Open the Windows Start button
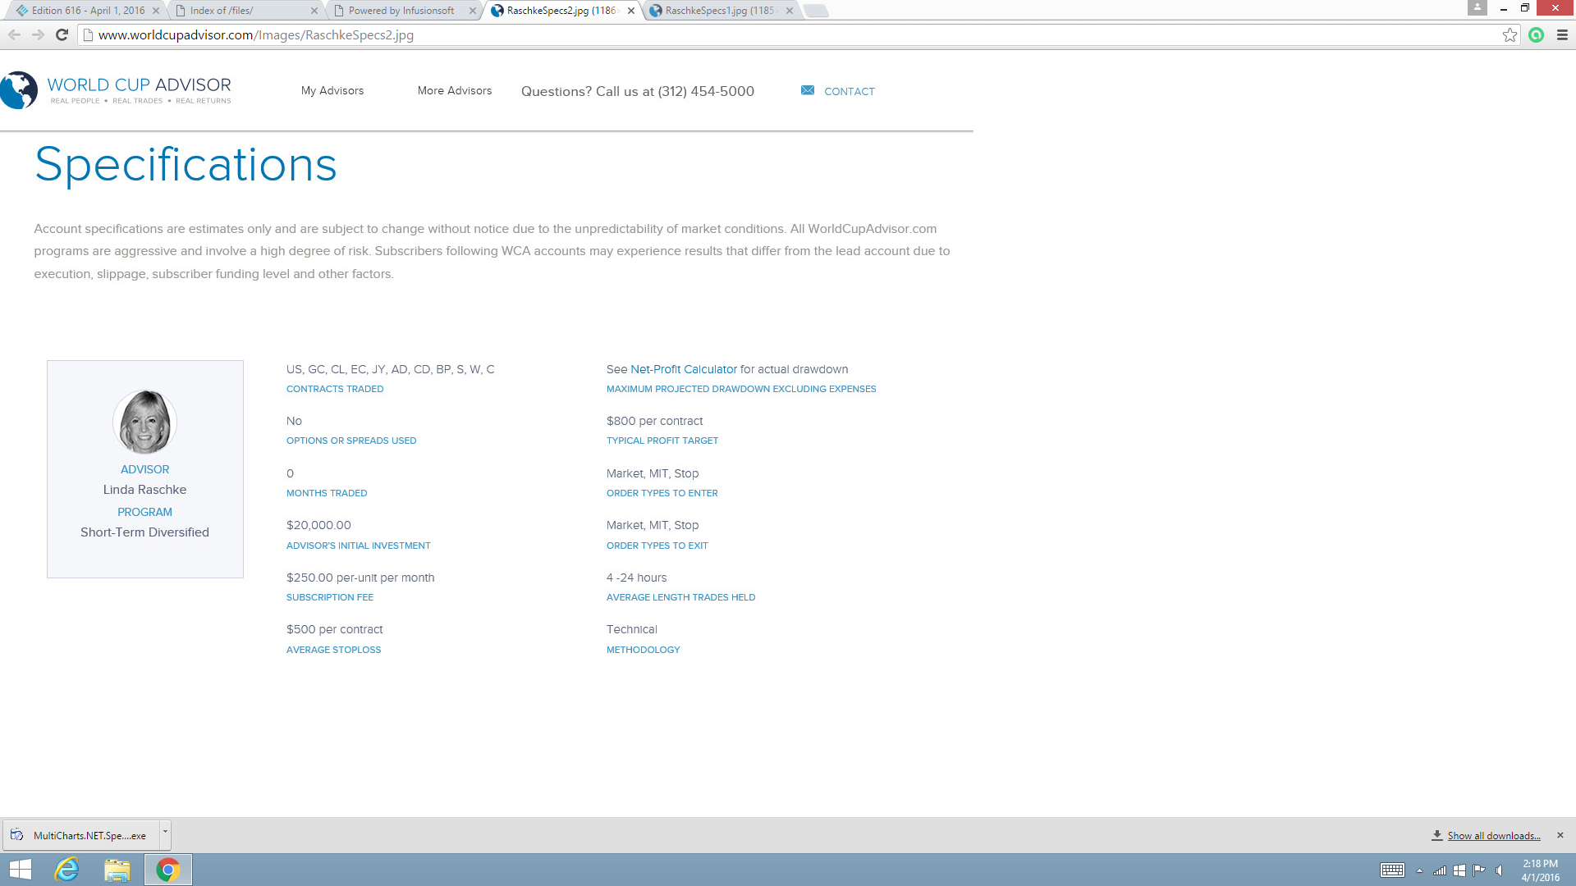Screen dimensions: 1576x886 click(x=20, y=870)
